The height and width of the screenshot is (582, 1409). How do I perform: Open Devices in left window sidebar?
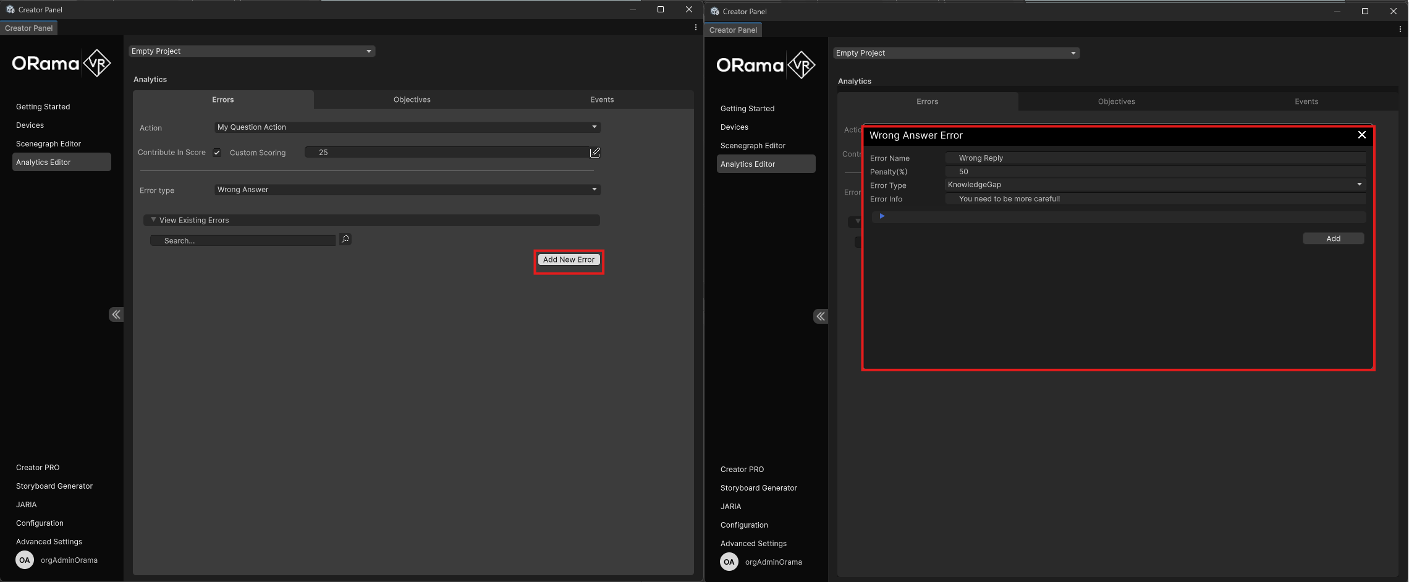point(30,125)
